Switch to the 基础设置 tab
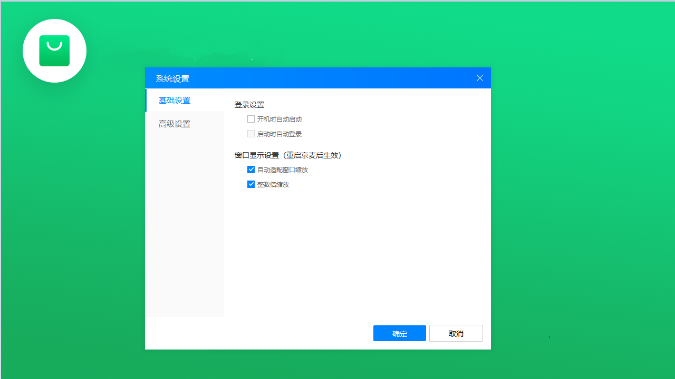 pyautogui.click(x=185, y=100)
